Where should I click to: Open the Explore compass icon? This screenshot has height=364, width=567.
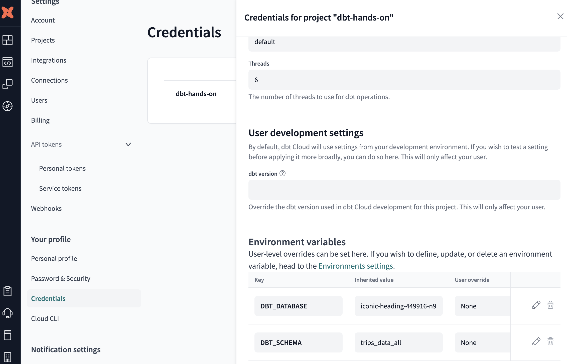[8, 106]
